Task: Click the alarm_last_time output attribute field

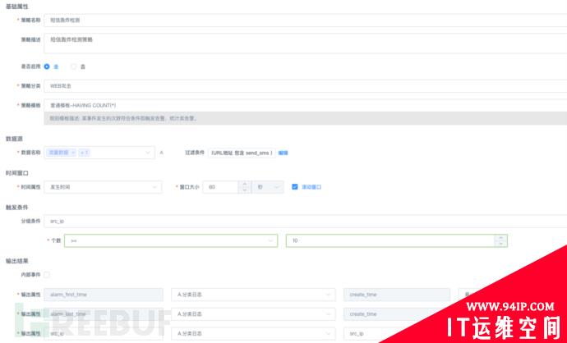Action: tap(104, 314)
